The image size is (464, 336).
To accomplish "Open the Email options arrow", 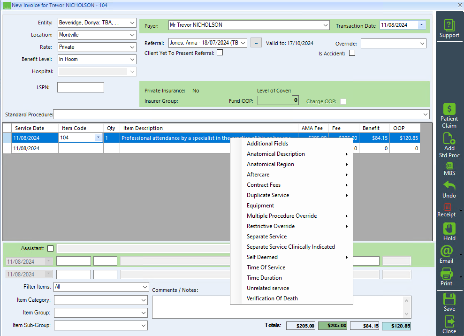I will click(x=460, y=255).
